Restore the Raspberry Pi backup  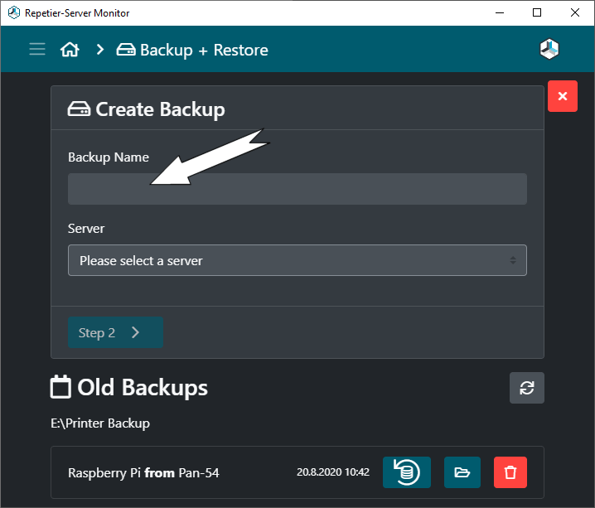(406, 472)
